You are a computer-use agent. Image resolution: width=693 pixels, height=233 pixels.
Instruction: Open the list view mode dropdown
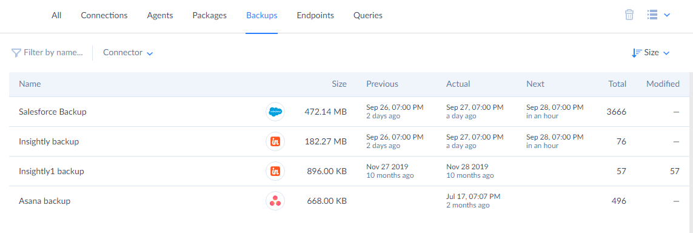658,15
